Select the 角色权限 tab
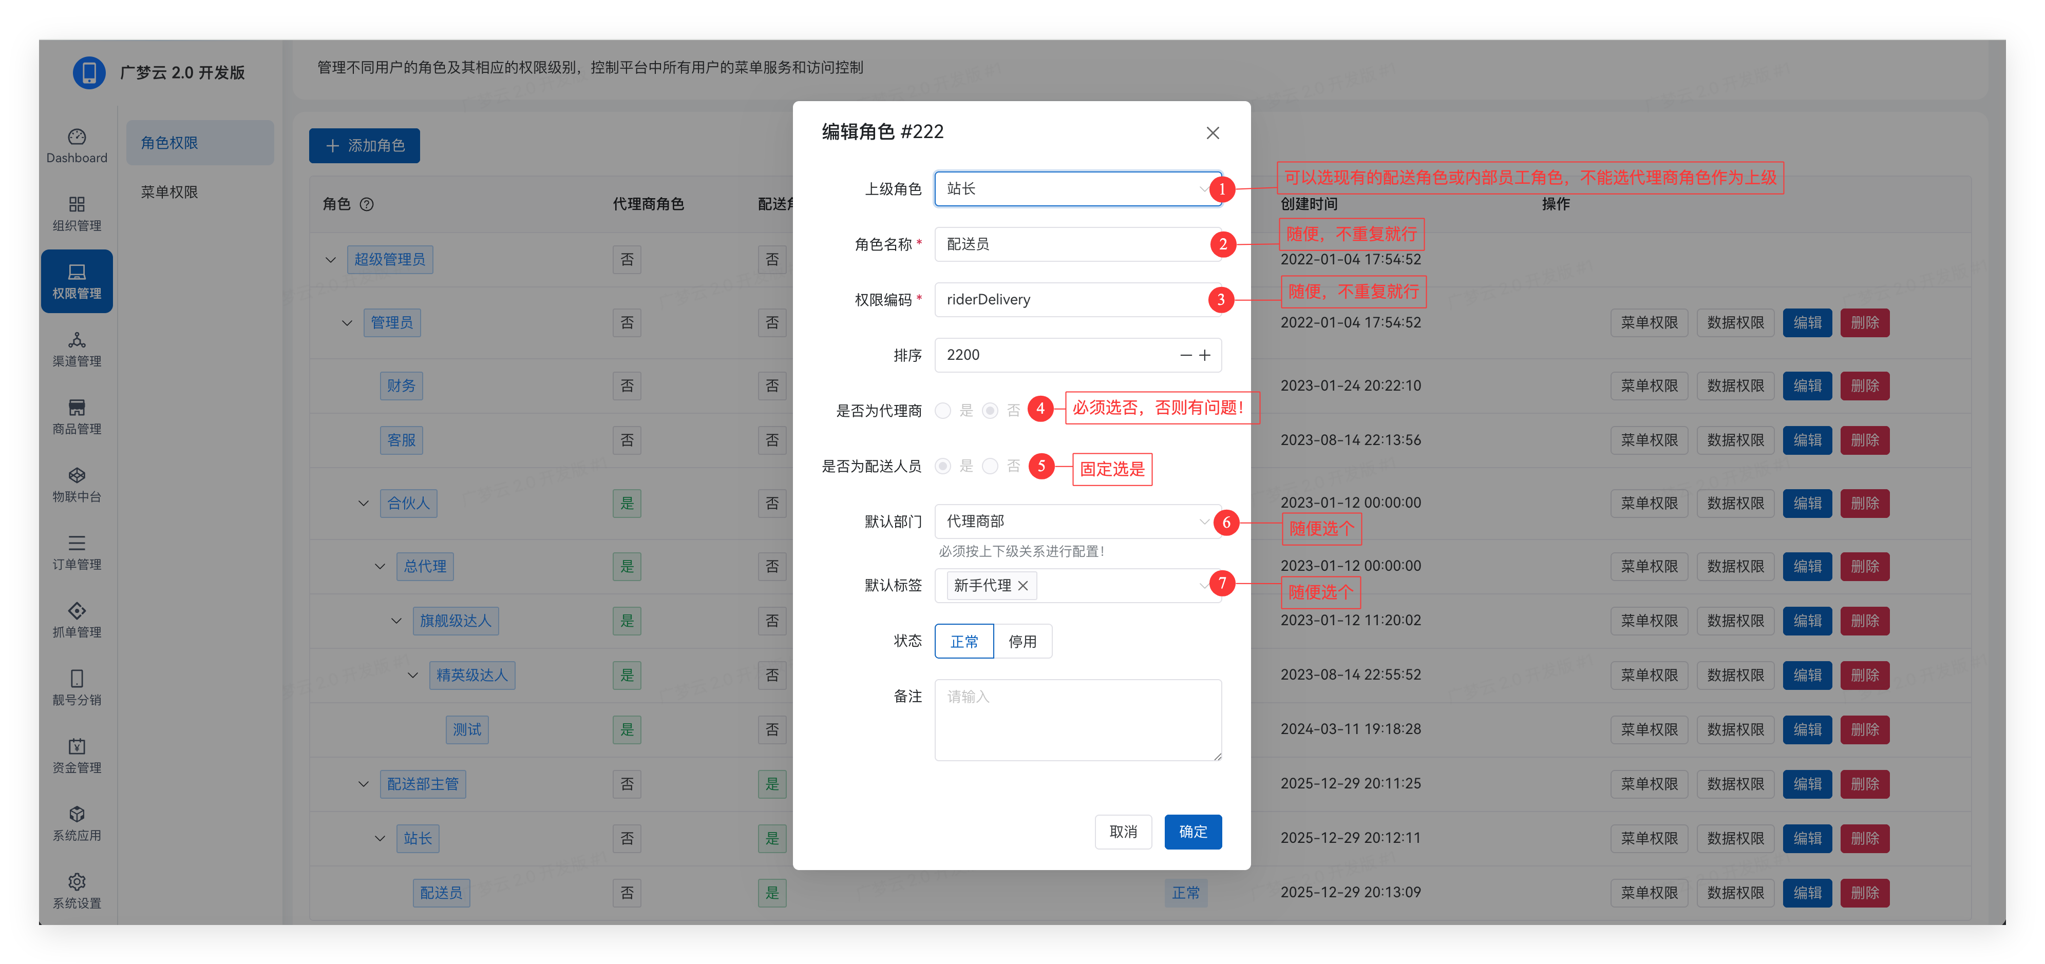The image size is (2045, 964). tap(169, 142)
